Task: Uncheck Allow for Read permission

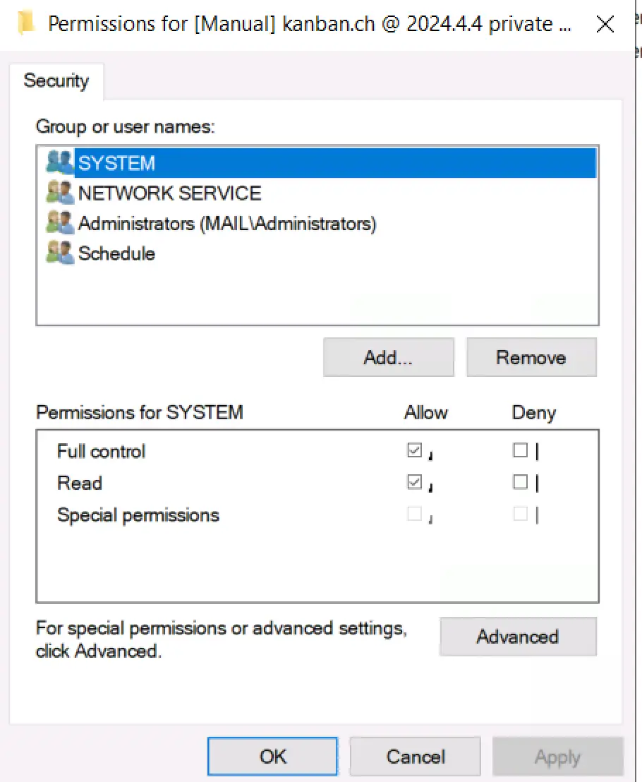Action: pyautogui.click(x=416, y=482)
